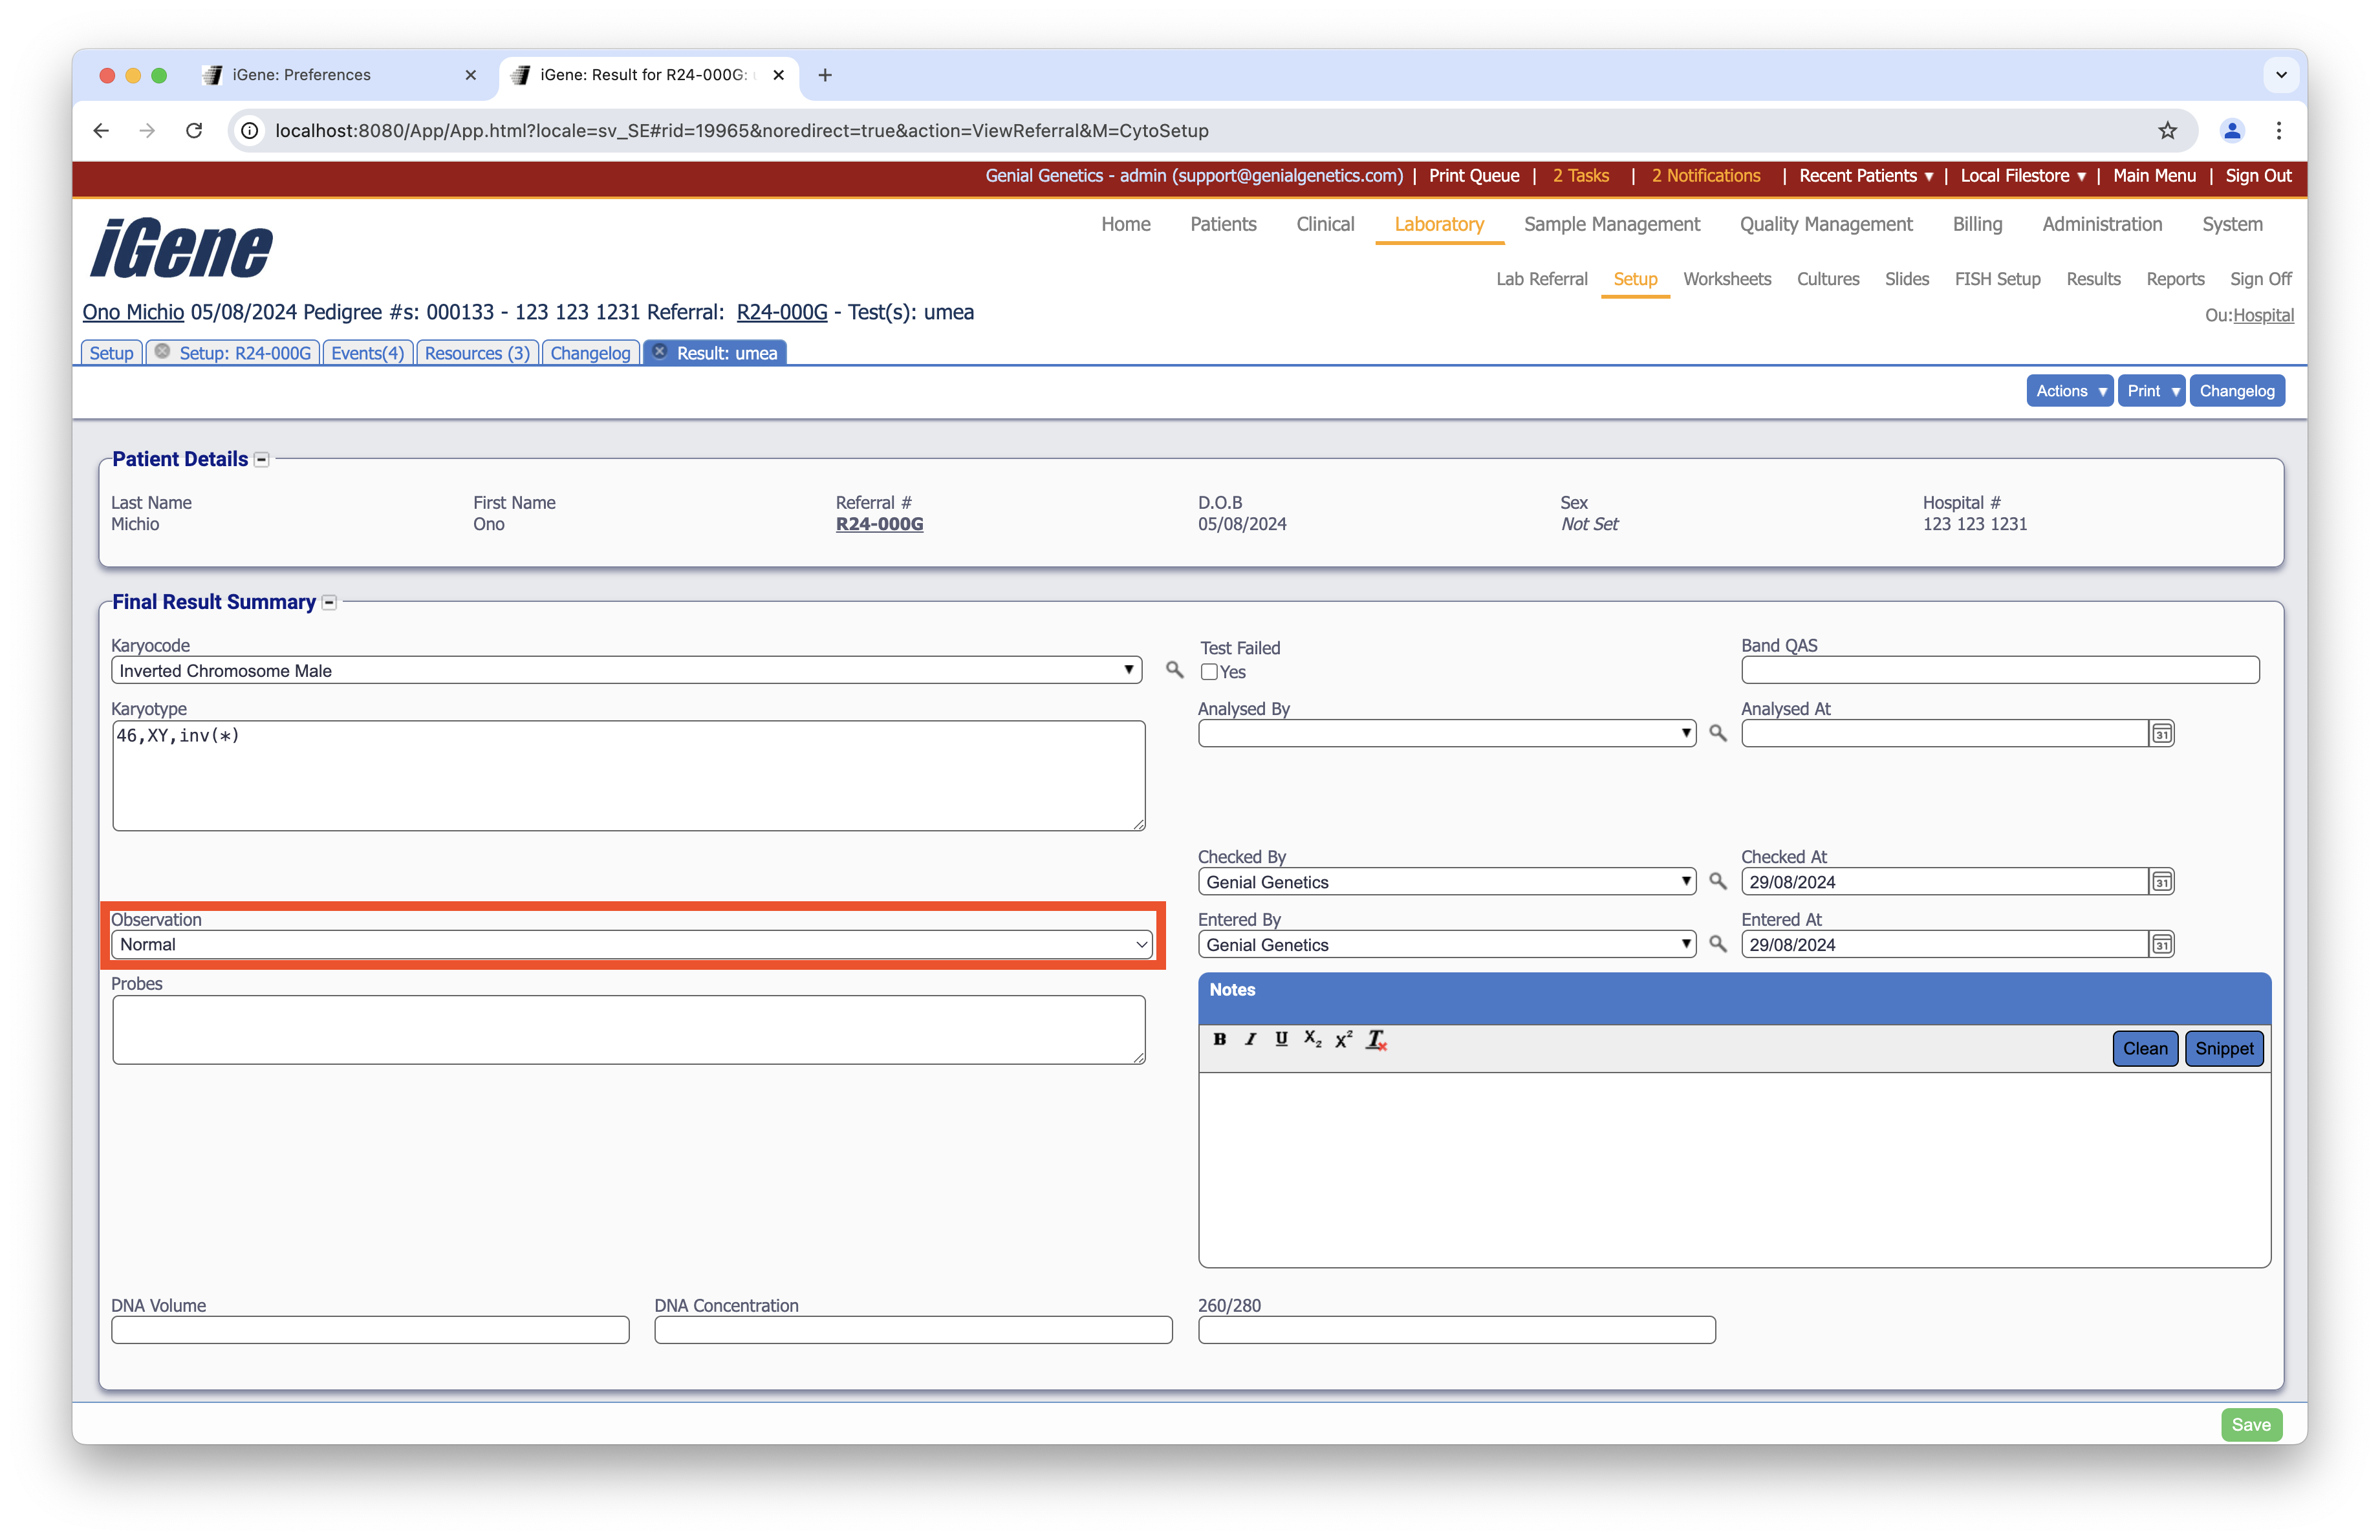The image size is (2380, 1540).
Task: Click into the DNA Concentration field
Action: pos(912,1330)
